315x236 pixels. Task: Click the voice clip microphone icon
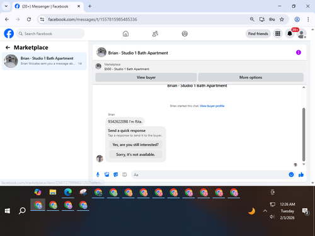coord(98,174)
